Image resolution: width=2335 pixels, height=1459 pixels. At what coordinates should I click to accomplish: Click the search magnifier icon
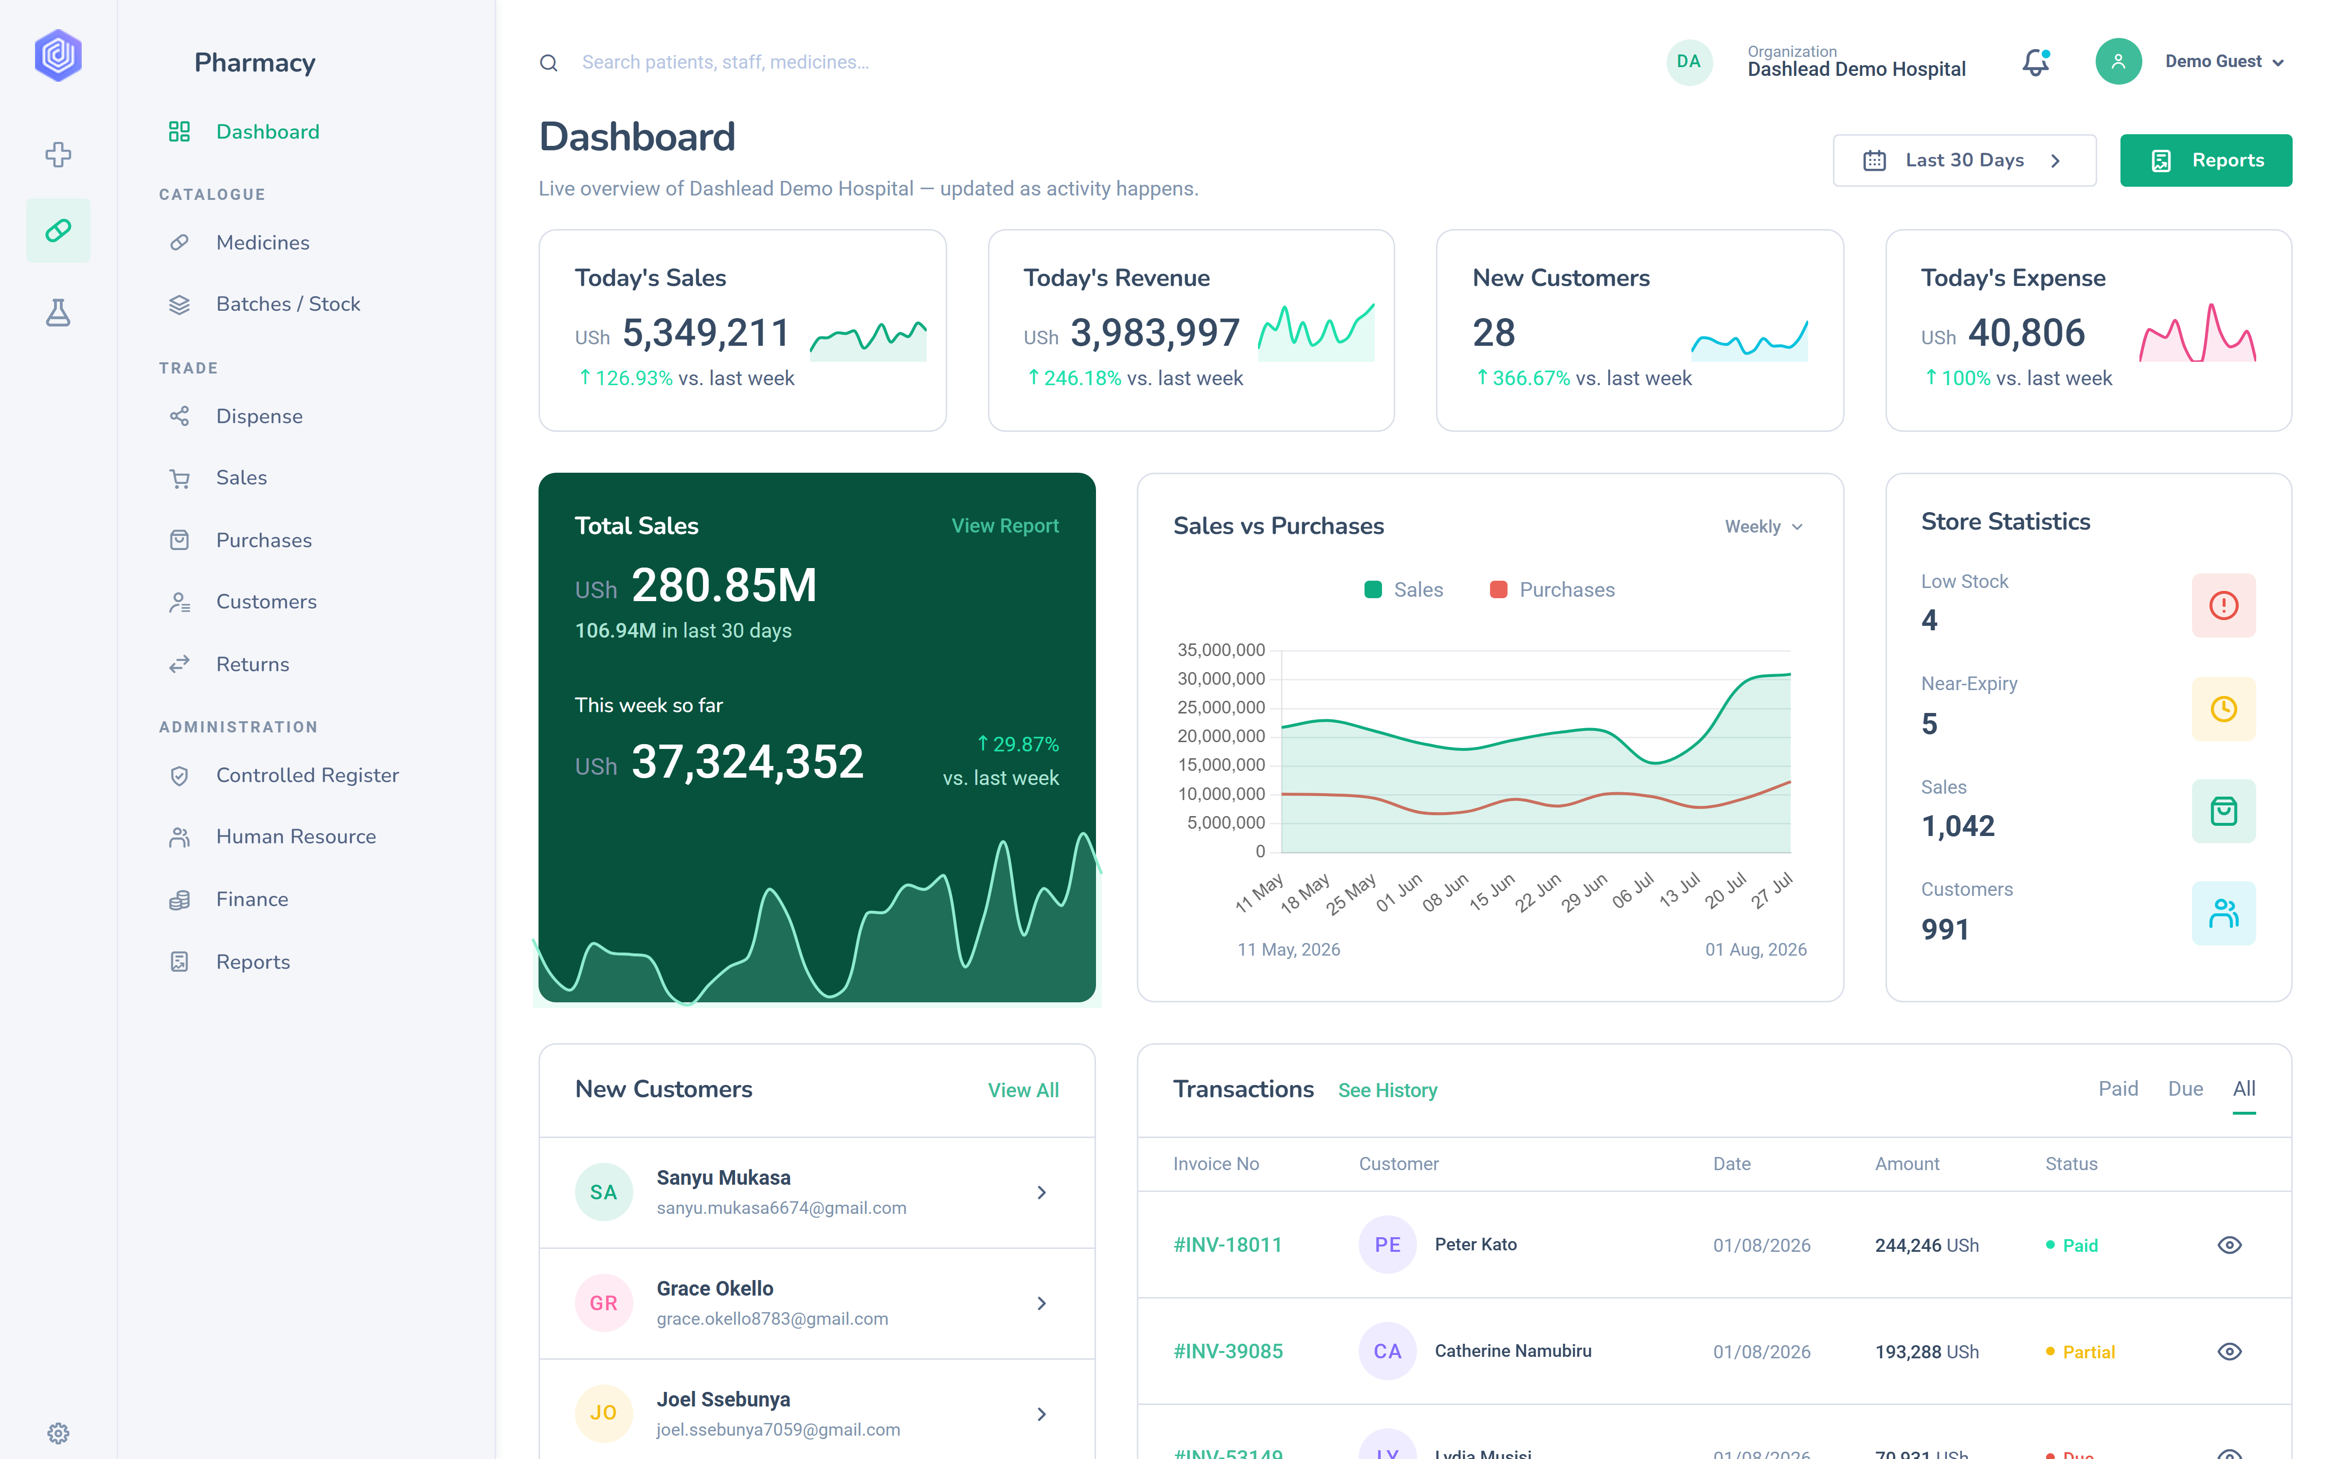click(x=548, y=63)
